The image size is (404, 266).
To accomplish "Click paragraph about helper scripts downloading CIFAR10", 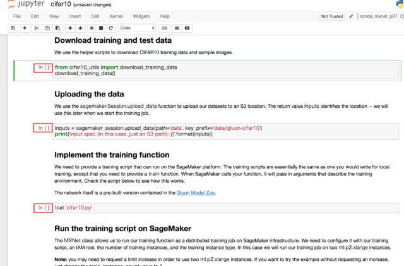I will pyautogui.click(x=143, y=52).
